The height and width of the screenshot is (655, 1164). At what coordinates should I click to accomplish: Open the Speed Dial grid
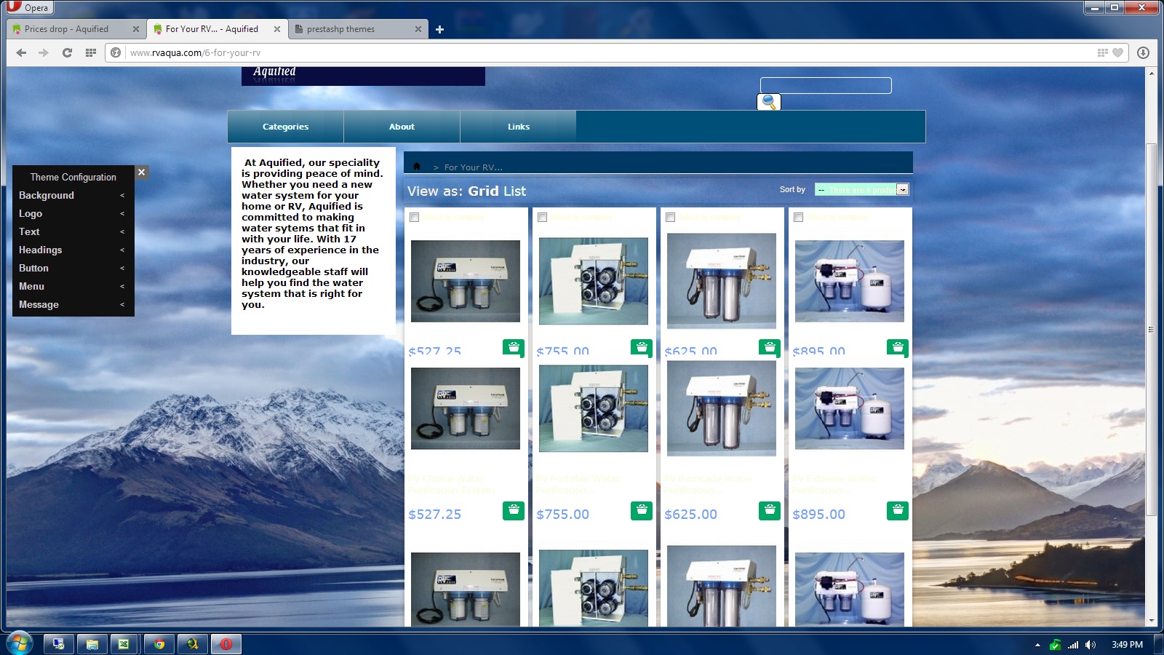tap(91, 52)
